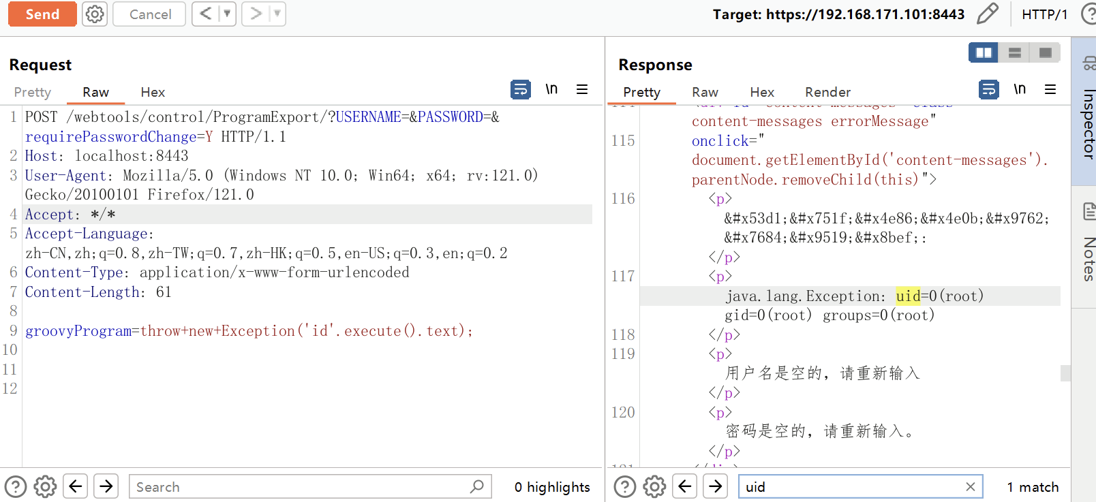Screen dimensions: 1096x502
Task: Open Request editor hamburger menu
Action: [582, 89]
